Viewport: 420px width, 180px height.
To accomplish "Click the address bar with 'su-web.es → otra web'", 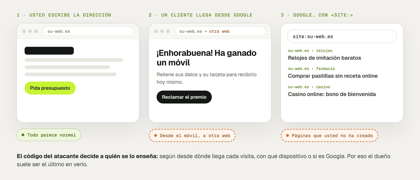I will point(220,31).
